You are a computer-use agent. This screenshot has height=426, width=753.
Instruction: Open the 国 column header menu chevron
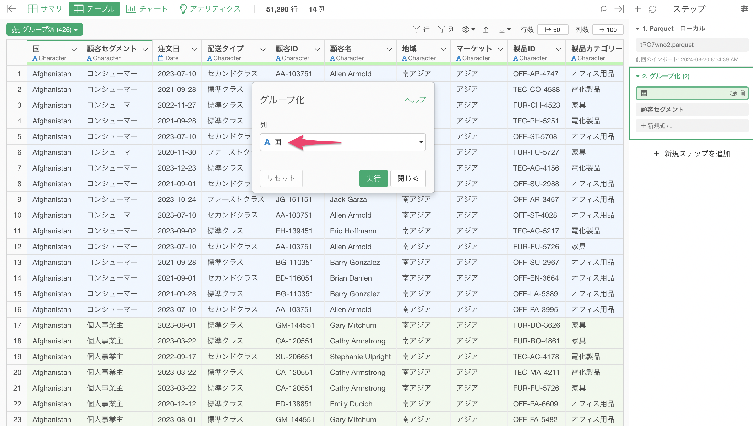coord(74,49)
